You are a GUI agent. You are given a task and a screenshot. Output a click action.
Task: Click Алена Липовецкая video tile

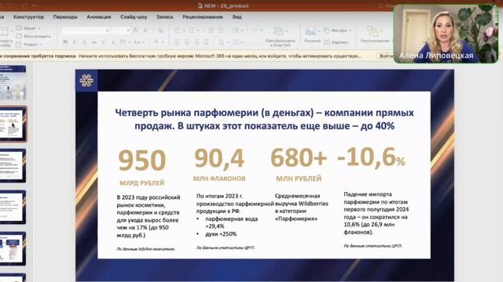coord(446,34)
